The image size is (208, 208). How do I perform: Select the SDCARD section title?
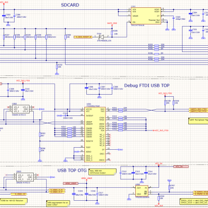point(70,5)
